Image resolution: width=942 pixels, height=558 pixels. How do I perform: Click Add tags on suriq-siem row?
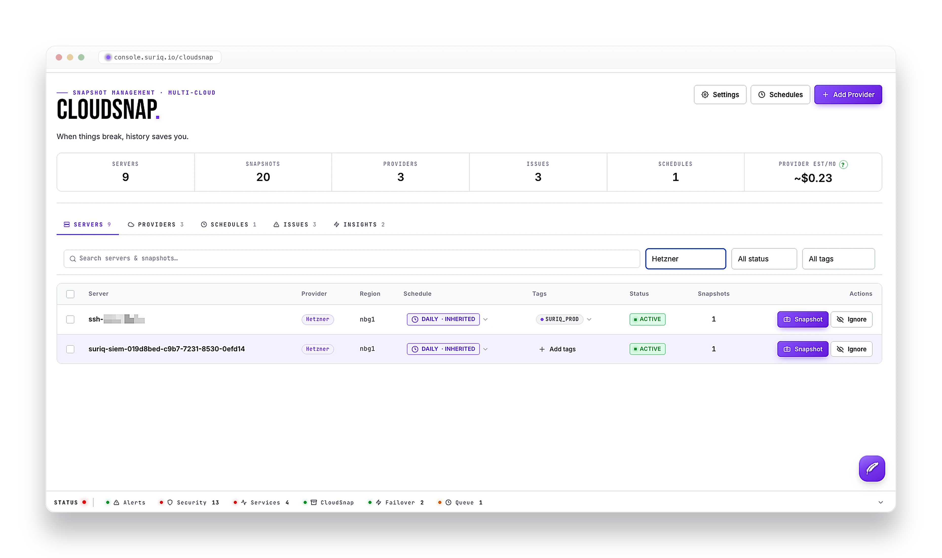[x=557, y=349]
